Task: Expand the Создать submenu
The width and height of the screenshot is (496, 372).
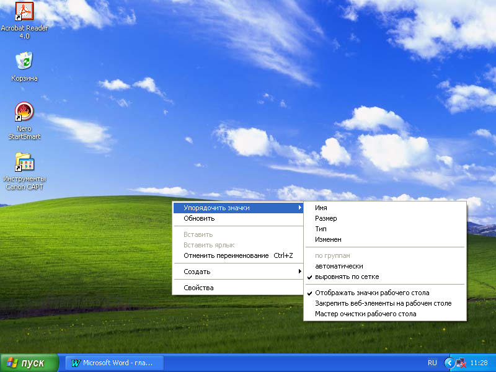Action: 238,272
